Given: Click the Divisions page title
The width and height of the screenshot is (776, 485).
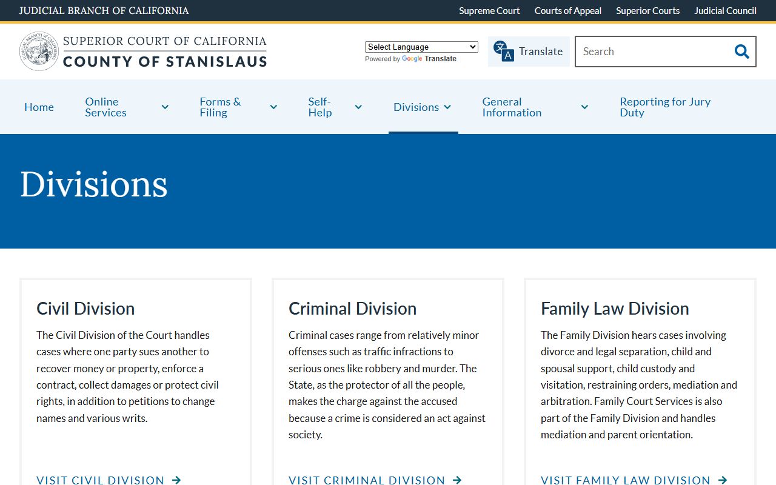Looking at the screenshot, I should coord(94,184).
